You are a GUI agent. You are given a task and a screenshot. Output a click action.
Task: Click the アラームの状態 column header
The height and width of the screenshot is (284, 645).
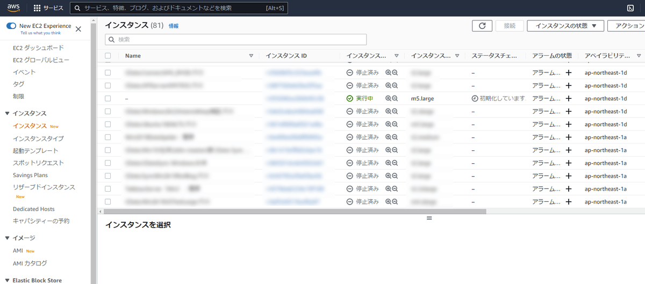pos(552,56)
